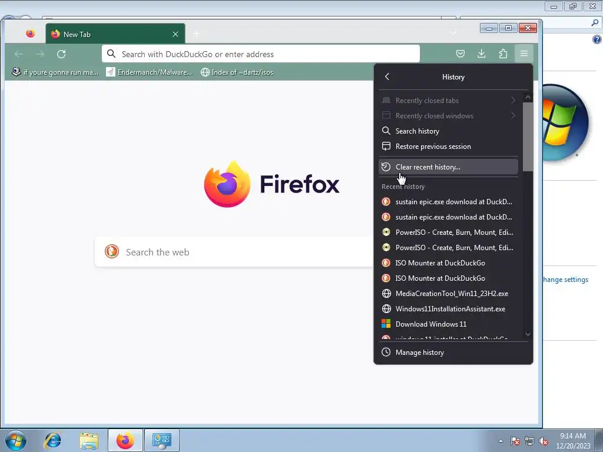This screenshot has width=603, height=452.
Task: Open Windows11InstallationAssistant.exe history entry
Action: pyautogui.click(x=448, y=309)
